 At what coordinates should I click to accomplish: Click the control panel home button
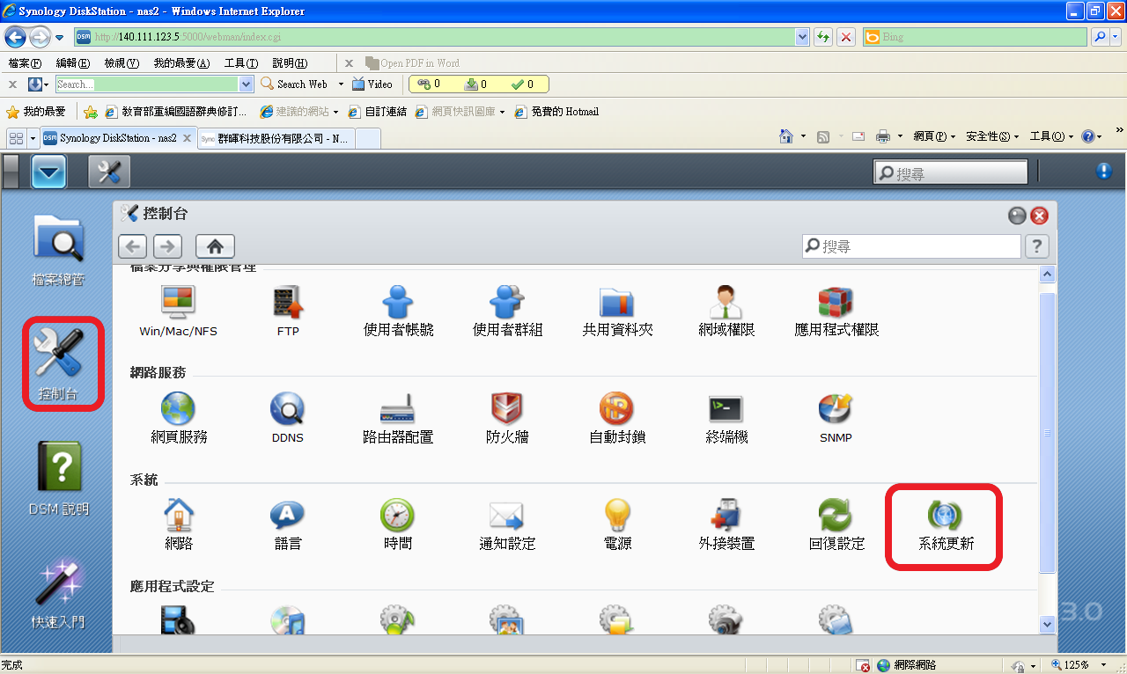click(x=215, y=246)
